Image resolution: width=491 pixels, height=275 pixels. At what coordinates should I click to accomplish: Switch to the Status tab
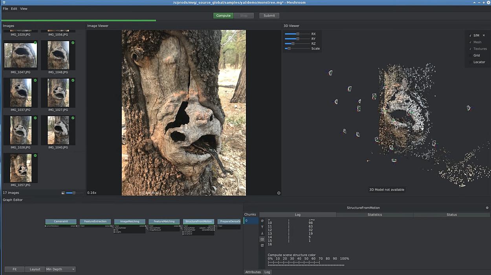click(x=452, y=214)
